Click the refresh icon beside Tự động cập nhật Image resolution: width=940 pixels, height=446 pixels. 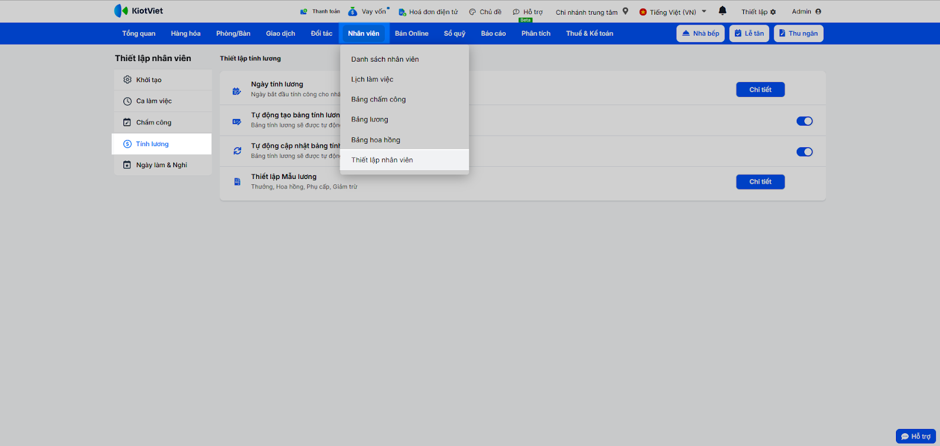[x=237, y=151]
